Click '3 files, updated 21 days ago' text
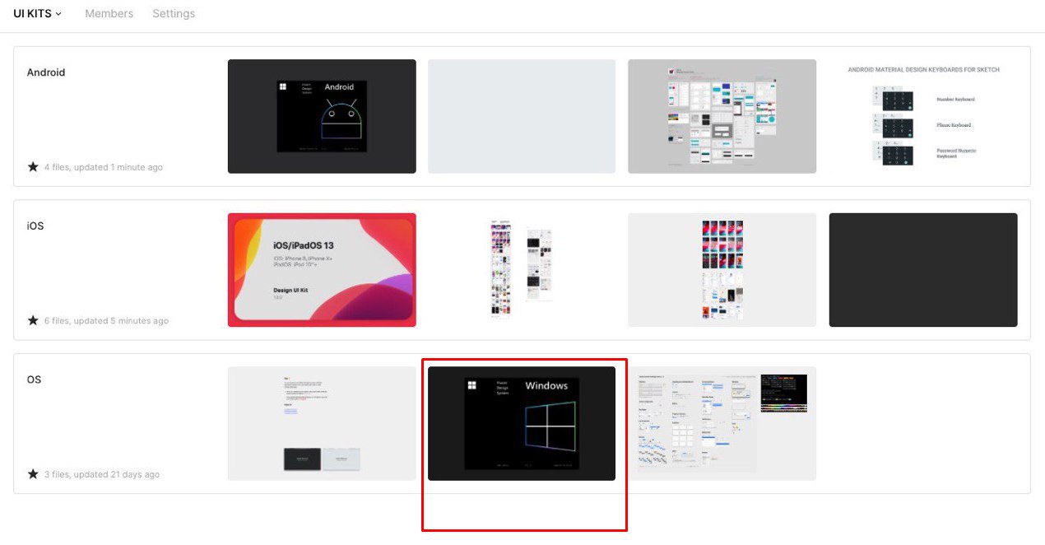The image size is (1045, 545). (101, 474)
